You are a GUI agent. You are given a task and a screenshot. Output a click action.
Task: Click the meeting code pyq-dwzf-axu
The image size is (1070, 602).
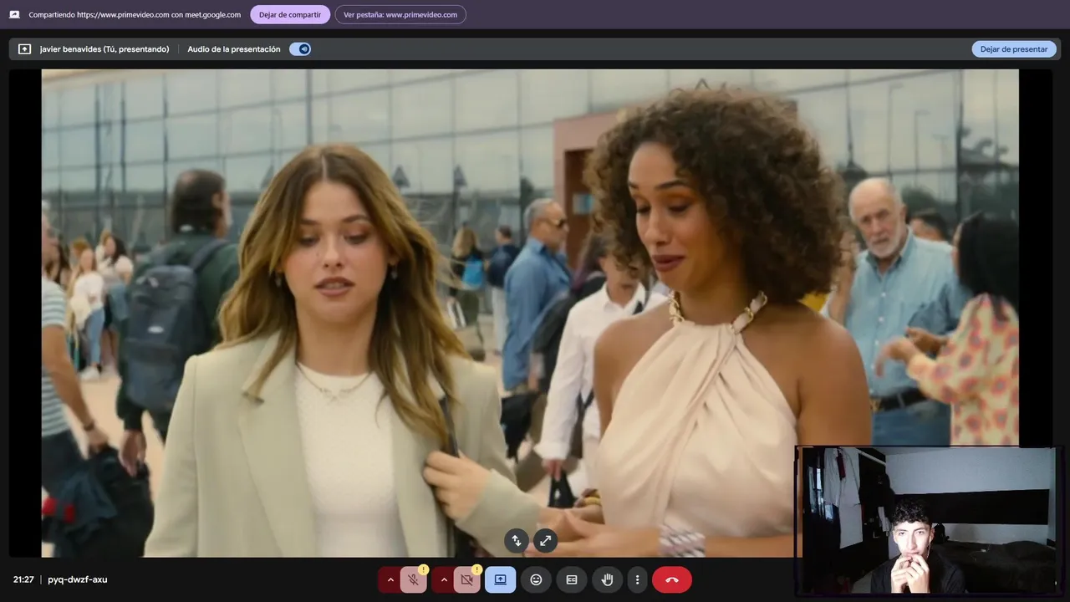[78, 579]
